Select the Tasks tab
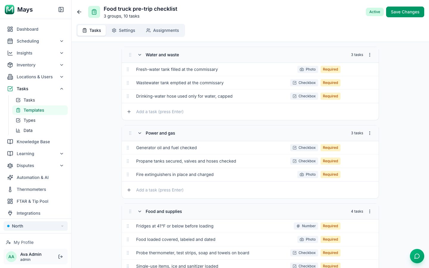 [92, 30]
